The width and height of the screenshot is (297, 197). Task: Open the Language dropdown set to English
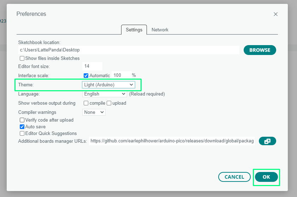pyautogui.click(x=105, y=94)
